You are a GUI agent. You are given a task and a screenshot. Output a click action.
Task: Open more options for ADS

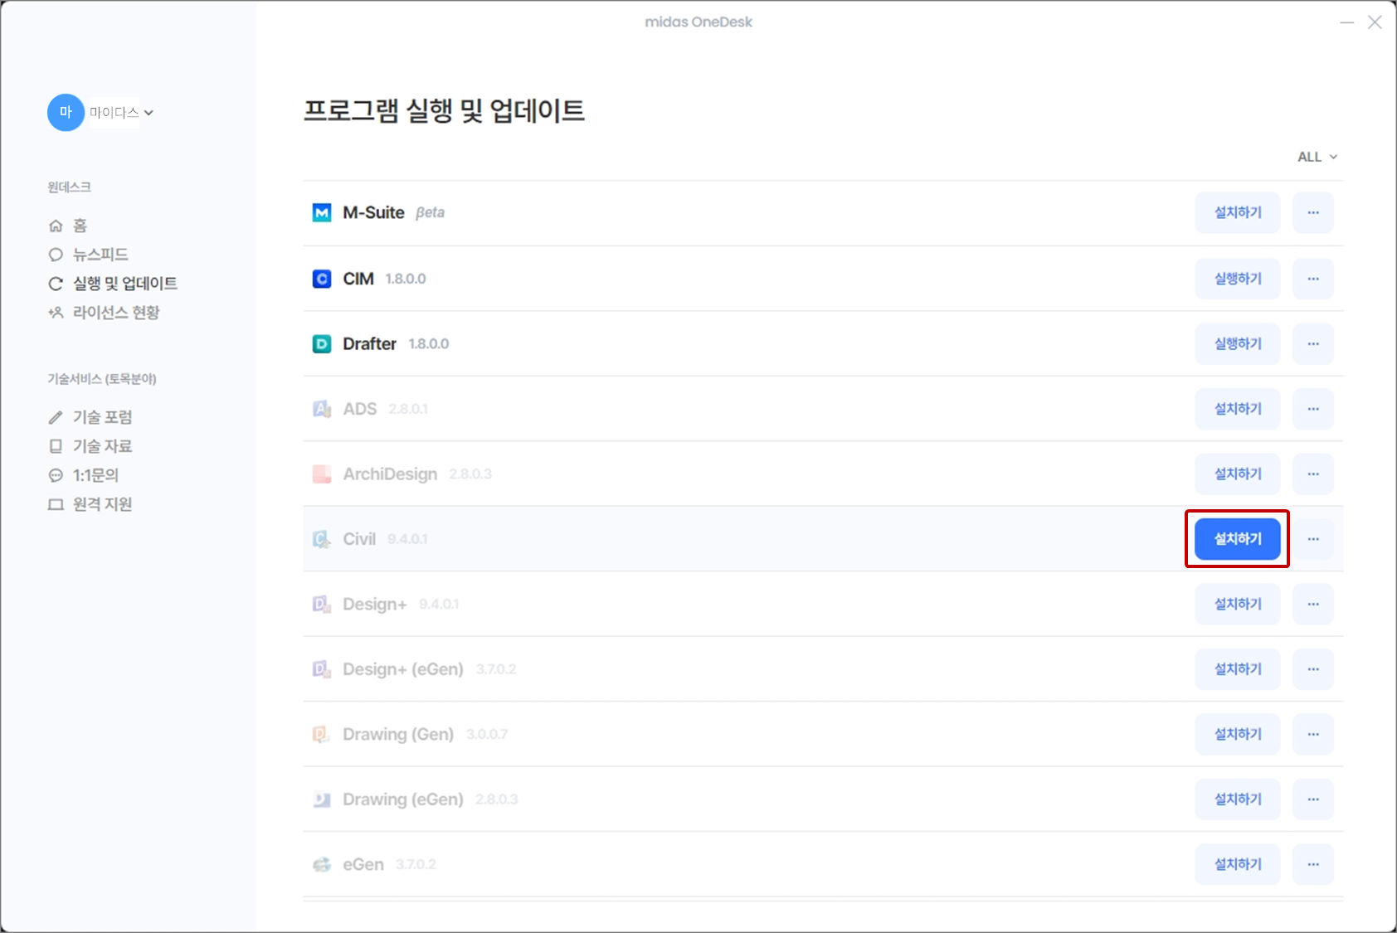point(1313,409)
